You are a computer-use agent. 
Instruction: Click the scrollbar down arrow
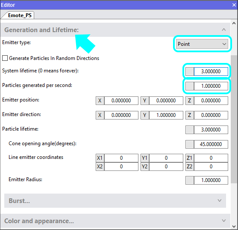[x=234, y=227]
